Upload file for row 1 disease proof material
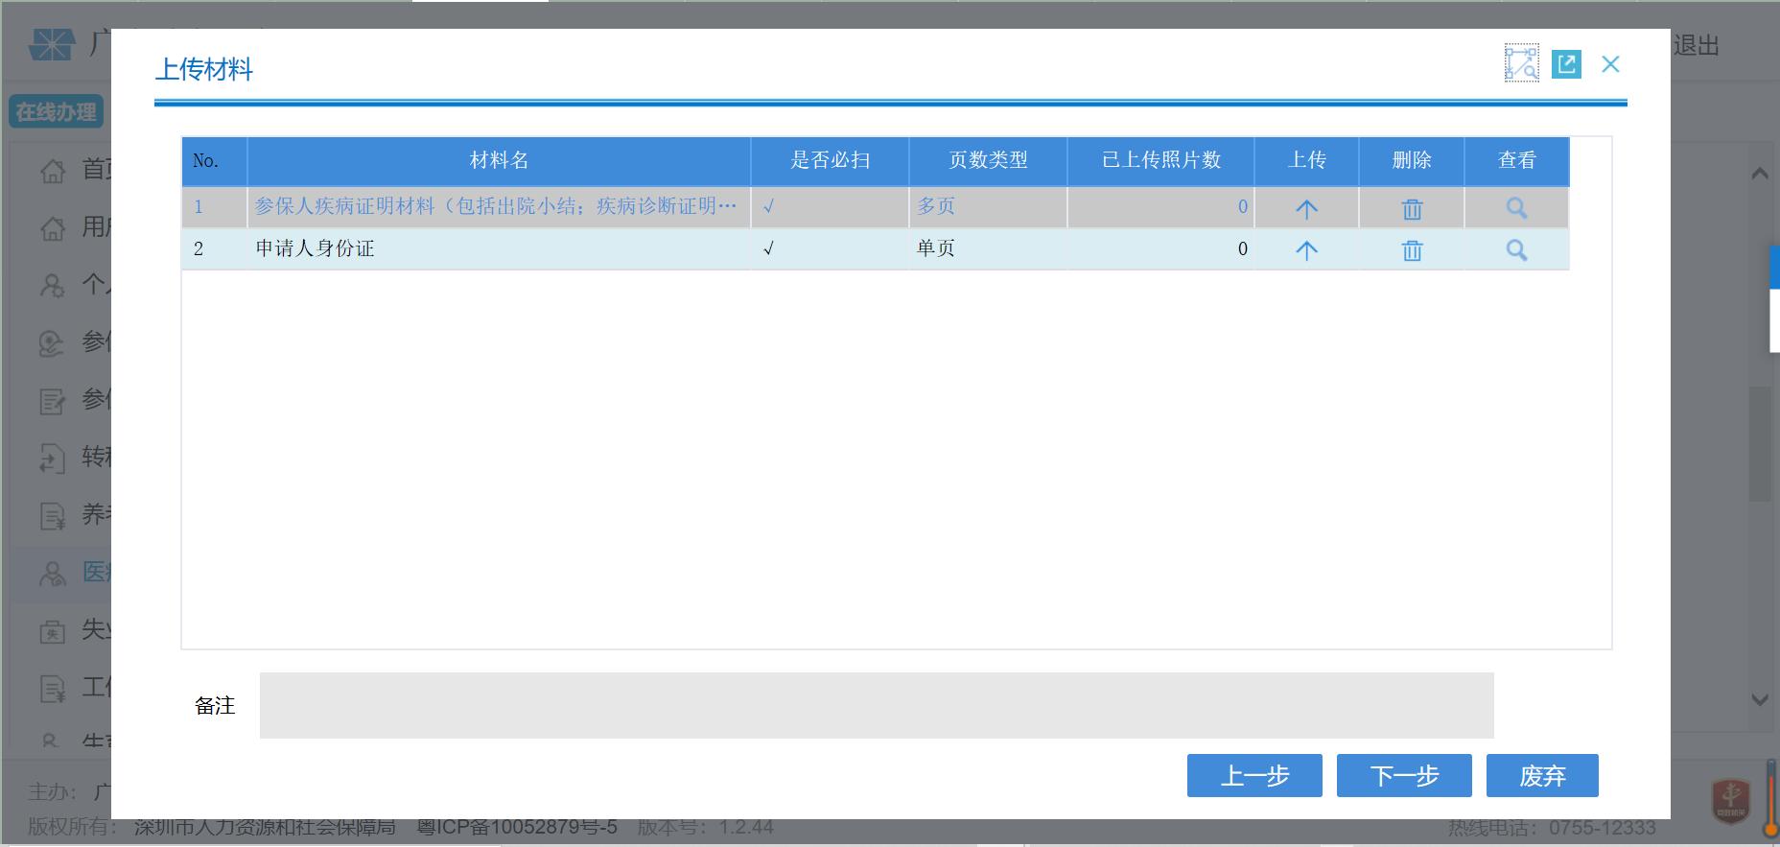This screenshot has height=847, width=1780. point(1306,208)
